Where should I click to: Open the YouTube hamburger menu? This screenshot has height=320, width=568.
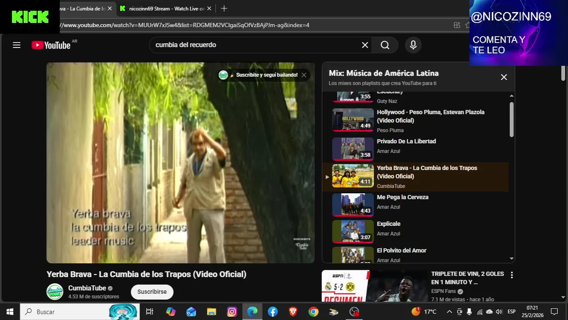[16, 45]
